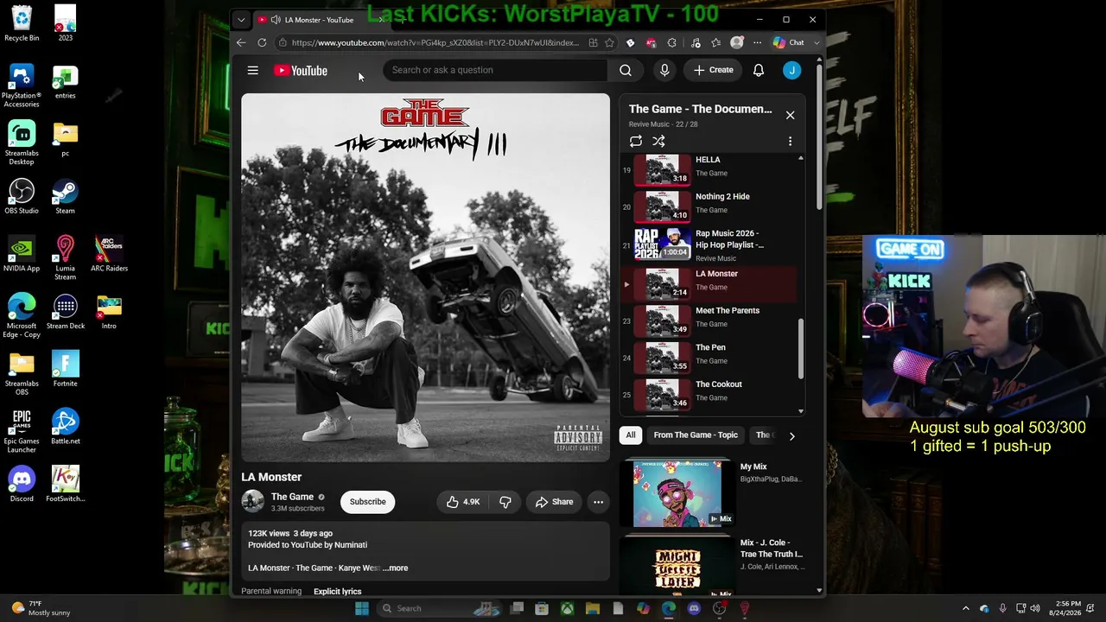Viewport: 1106px width, 622px height.
Task: Open the YouTube guide hamburger menu
Action: (x=252, y=70)
